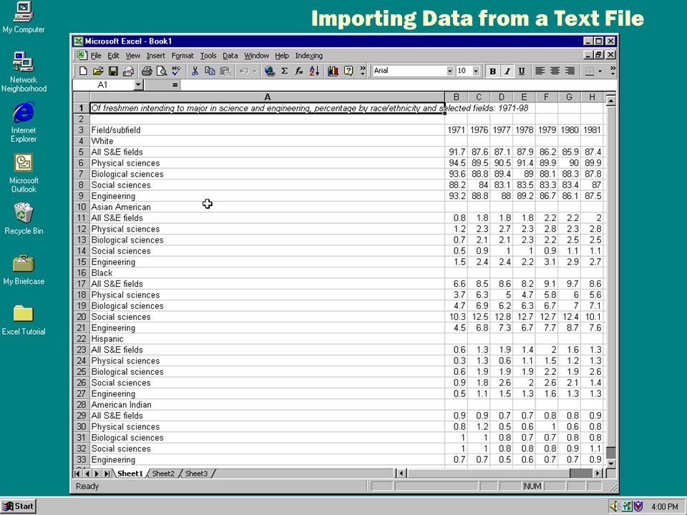
Task: Select the '1971' header cell
Action: pos(456,130)
